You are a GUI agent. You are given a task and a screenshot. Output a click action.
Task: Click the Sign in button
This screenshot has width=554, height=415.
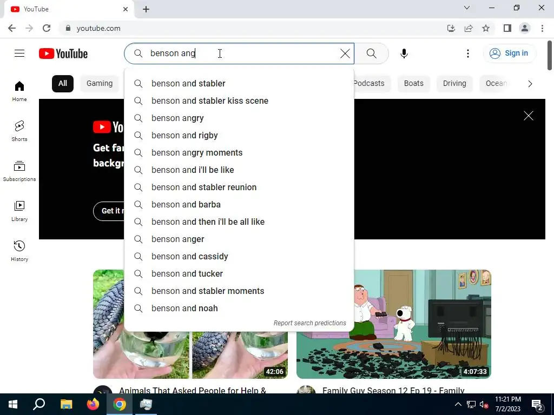coord(509,53)
